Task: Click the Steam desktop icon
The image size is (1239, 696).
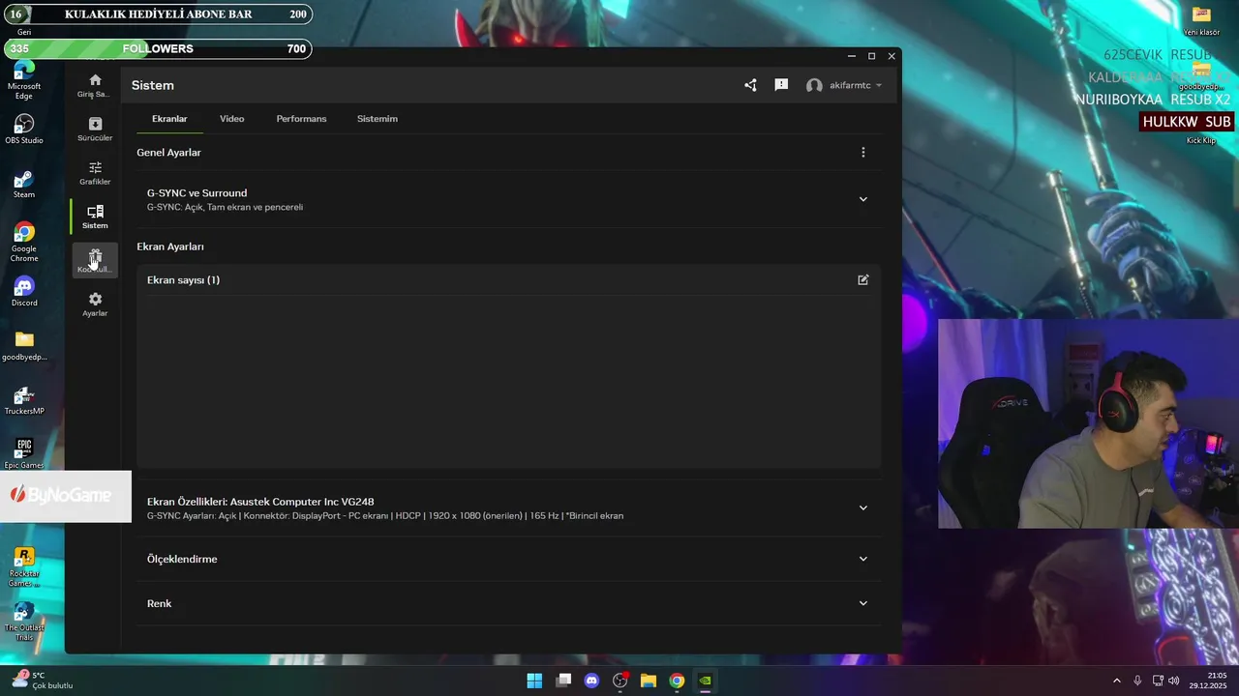Action: pyautogui.click(x=24, y=184)
